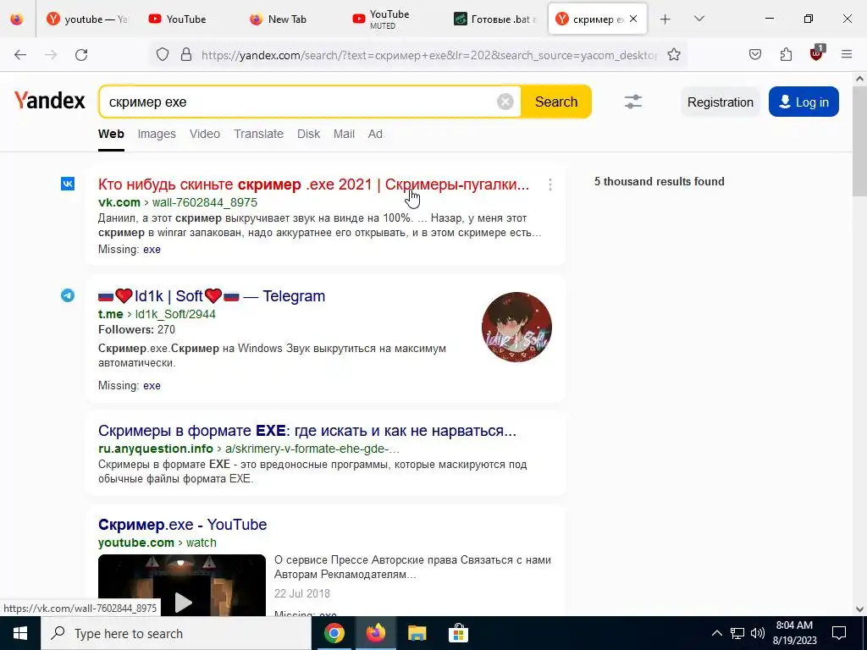Click the browser address bar

(428, 55)
